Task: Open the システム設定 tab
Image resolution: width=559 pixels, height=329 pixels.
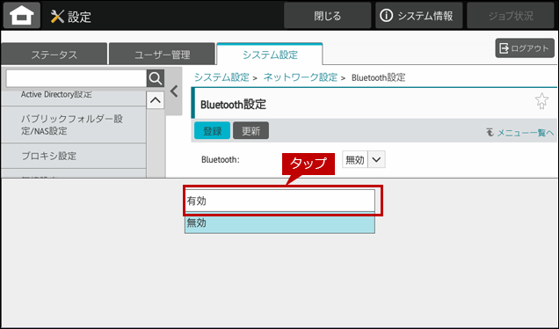Action: coord(270,55)
